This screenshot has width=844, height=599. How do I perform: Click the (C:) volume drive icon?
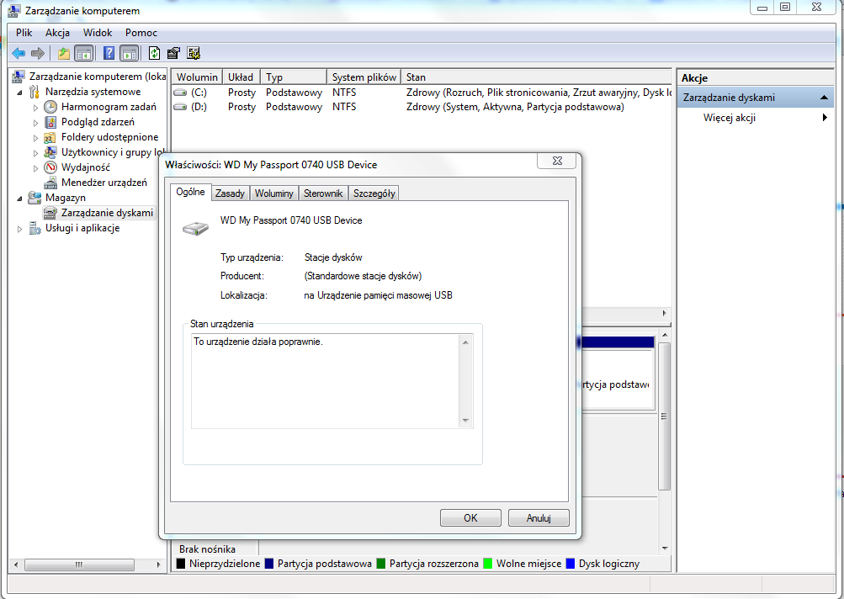(x=180, y=93)
